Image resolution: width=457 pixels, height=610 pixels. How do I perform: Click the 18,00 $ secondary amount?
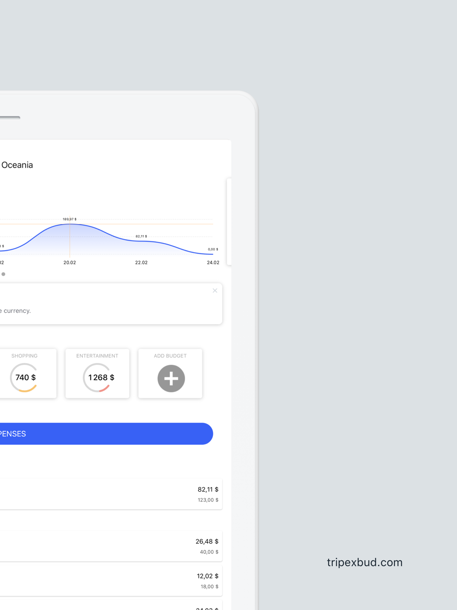pyautogui.click(x=209, y=586)
